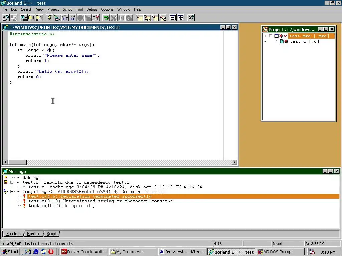
Task: Click the red error icon beside Unexpected }
Action: [x=24, y=206]
